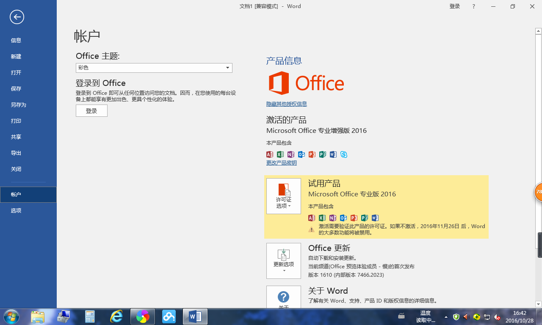Open the 更改产品密钥 link

coord(281,162)
